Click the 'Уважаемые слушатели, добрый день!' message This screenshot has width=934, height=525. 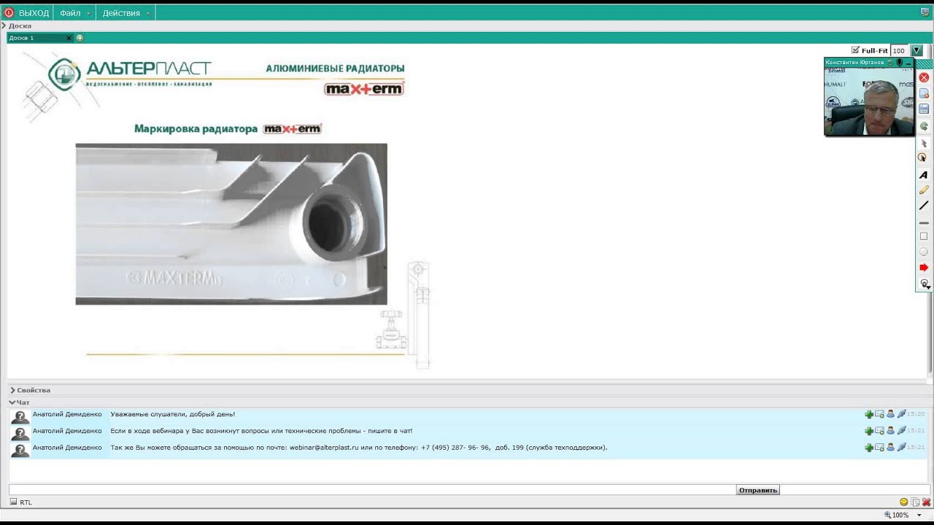point(173,414)
